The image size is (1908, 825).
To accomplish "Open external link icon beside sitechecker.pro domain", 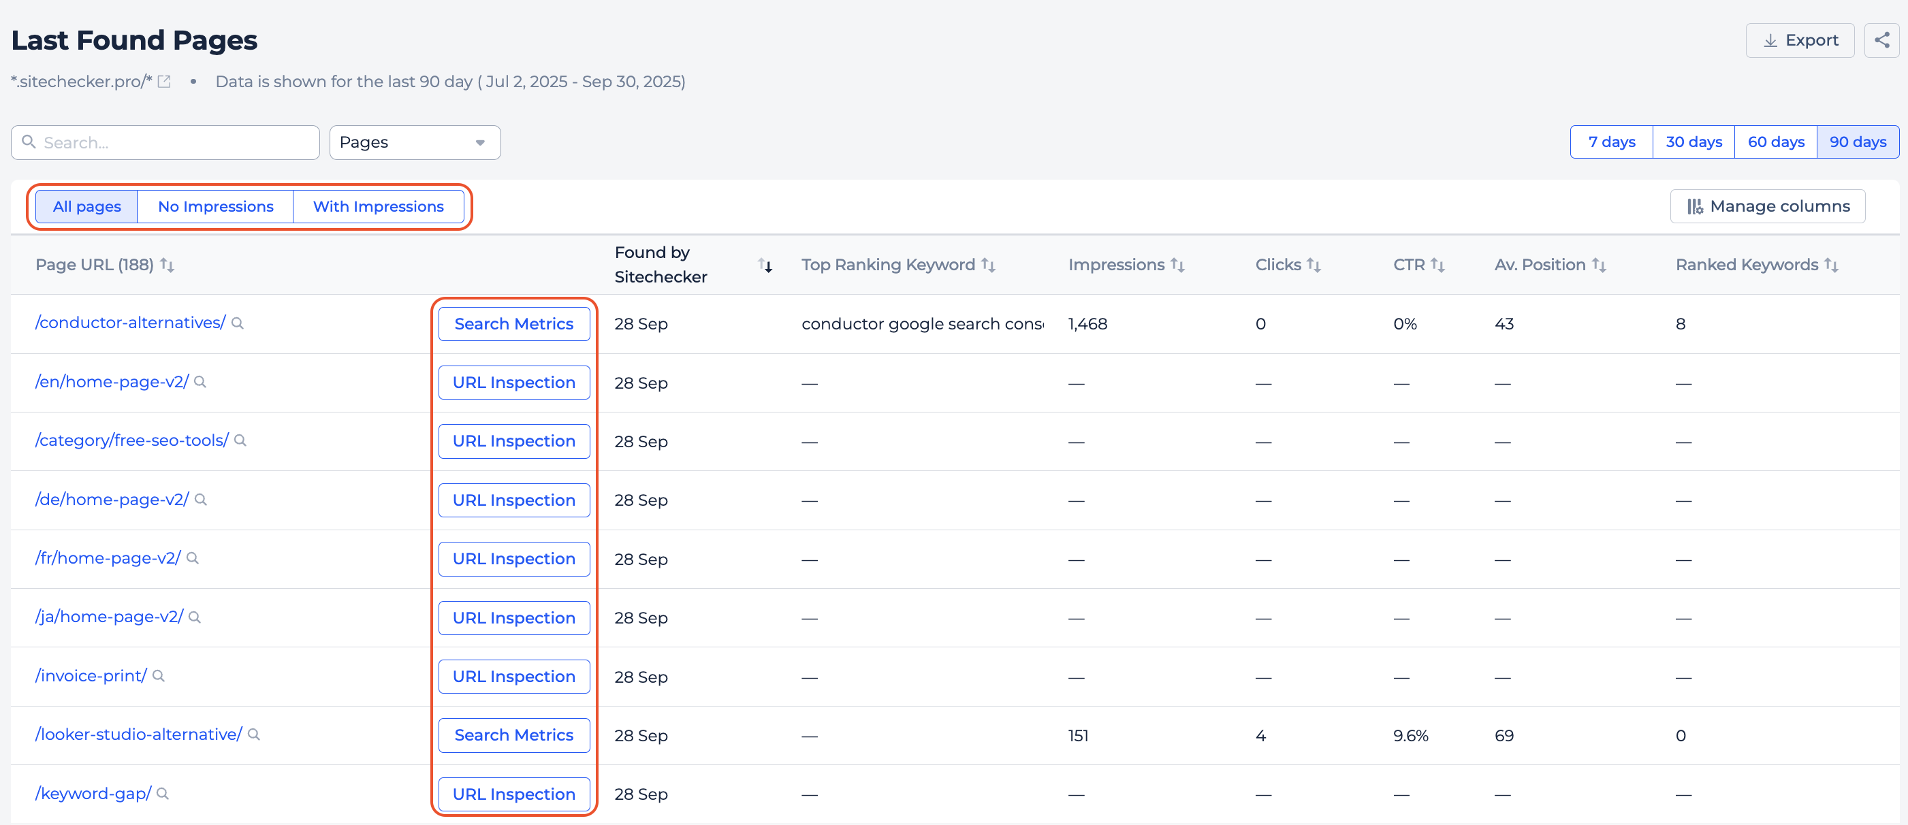I will [164, 82].
